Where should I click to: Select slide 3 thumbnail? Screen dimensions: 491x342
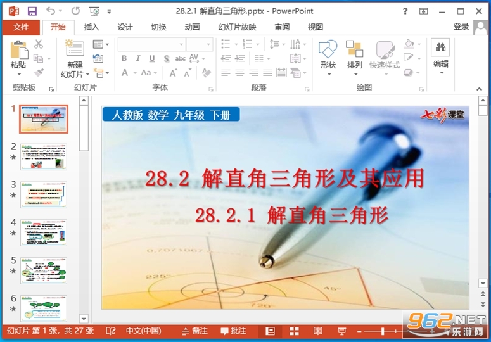44,194
